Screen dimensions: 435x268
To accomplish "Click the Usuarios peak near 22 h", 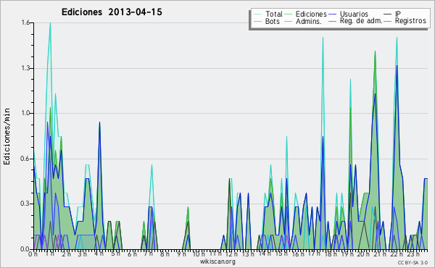I will coord(397,66).
